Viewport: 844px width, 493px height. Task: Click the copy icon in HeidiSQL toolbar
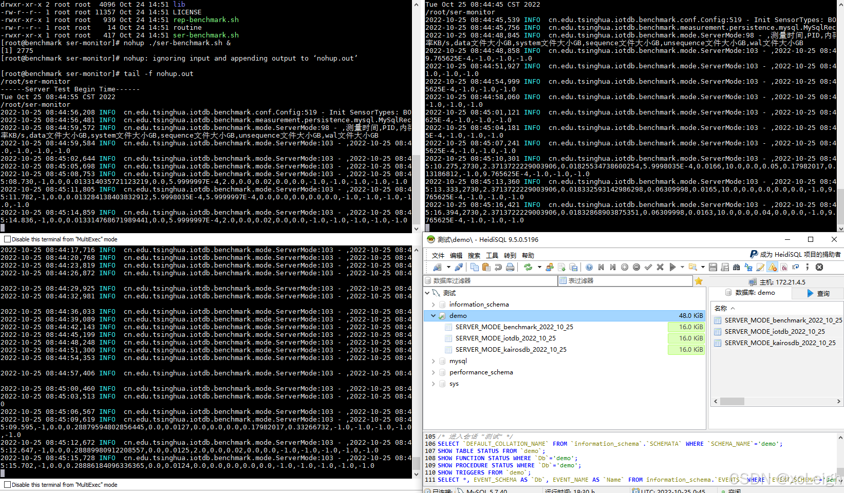pos(475,267)
